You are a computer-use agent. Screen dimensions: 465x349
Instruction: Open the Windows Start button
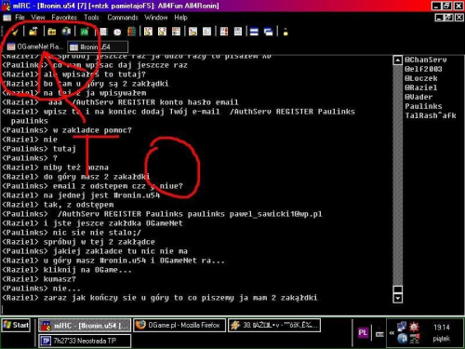tap(16, 326)
